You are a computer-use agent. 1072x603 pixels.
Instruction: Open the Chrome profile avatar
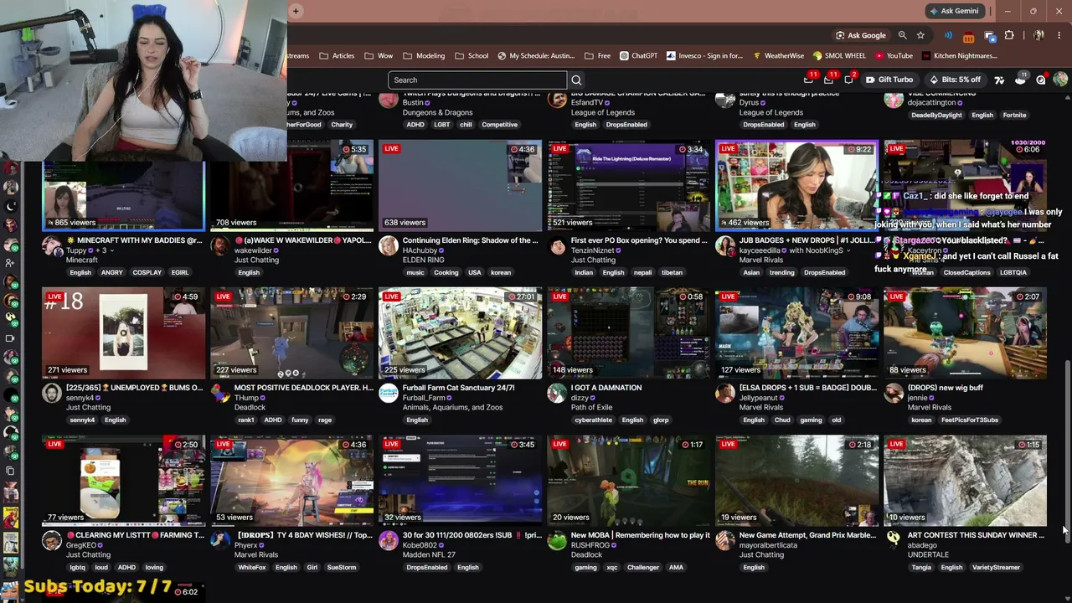1038,35
